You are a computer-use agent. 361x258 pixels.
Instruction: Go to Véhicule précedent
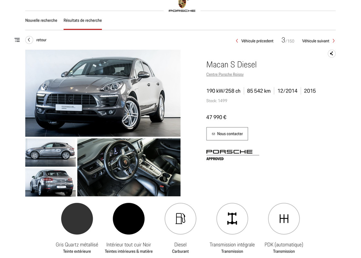pyautogui.click(x=257, y=41)
